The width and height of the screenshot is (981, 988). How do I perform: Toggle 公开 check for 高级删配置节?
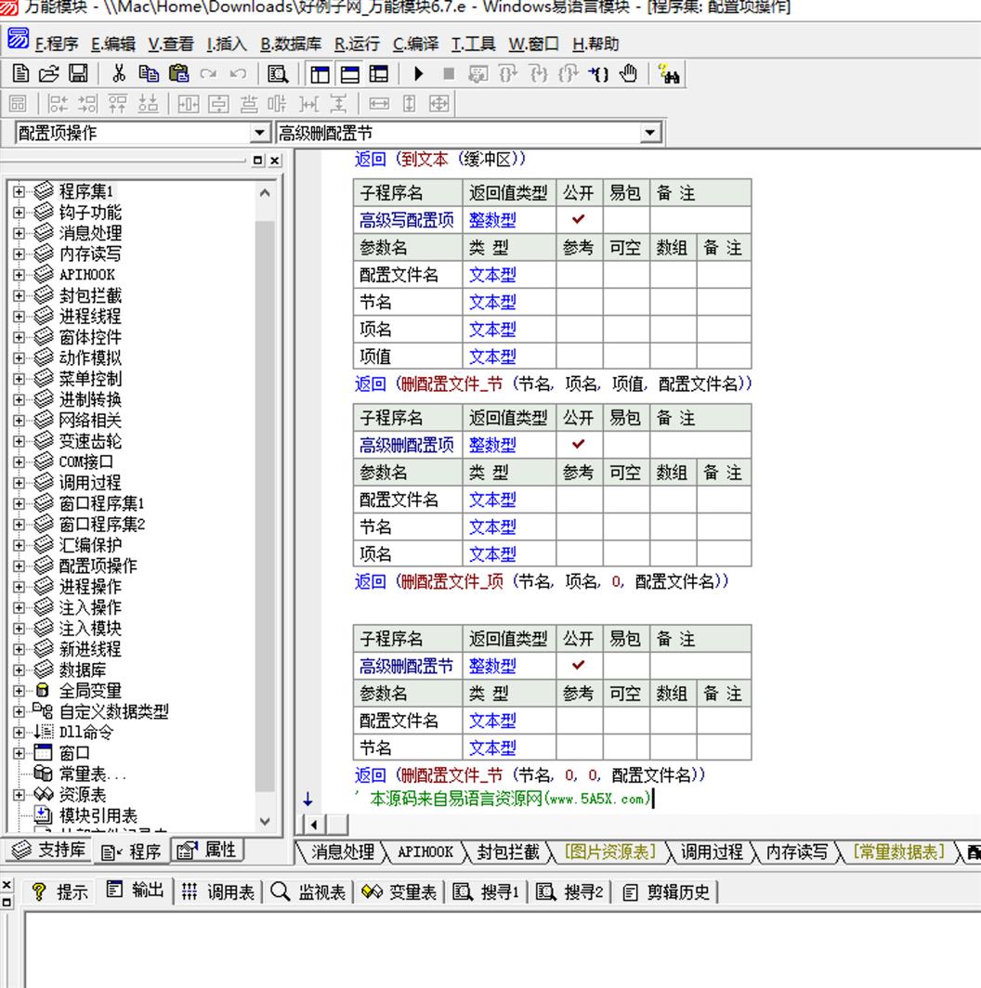579,666
